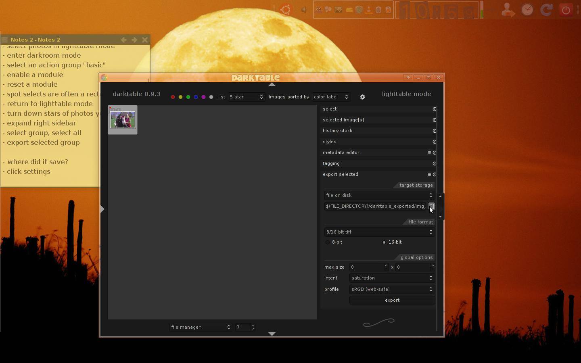Click the next arrow in Notes window

point(134,40)
